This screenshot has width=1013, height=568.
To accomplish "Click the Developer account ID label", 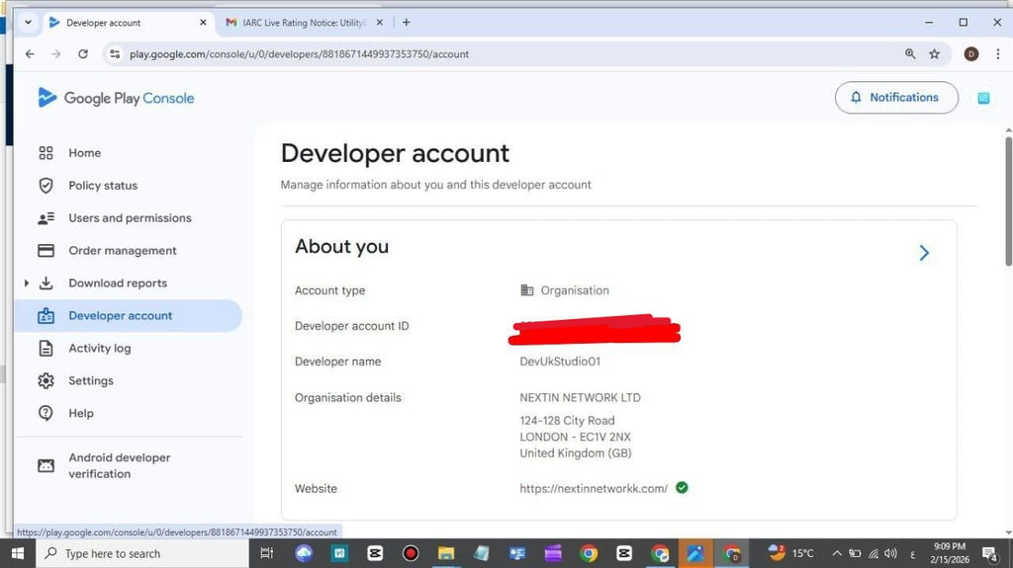I will [x=351, y=326].
